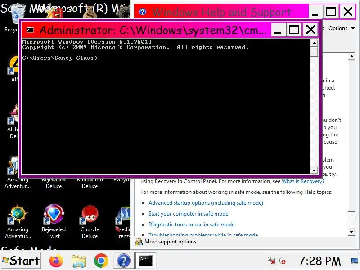Viewport: 360px width, 270px height.
Task: Switch to Help and Support taskbar button
Action: tap(123, 261)
